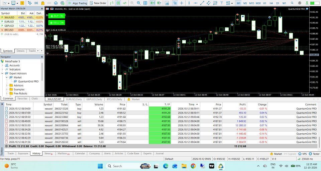Sort history by Profit column header
This screenshot has height=171, width=321.
[234, 104]
